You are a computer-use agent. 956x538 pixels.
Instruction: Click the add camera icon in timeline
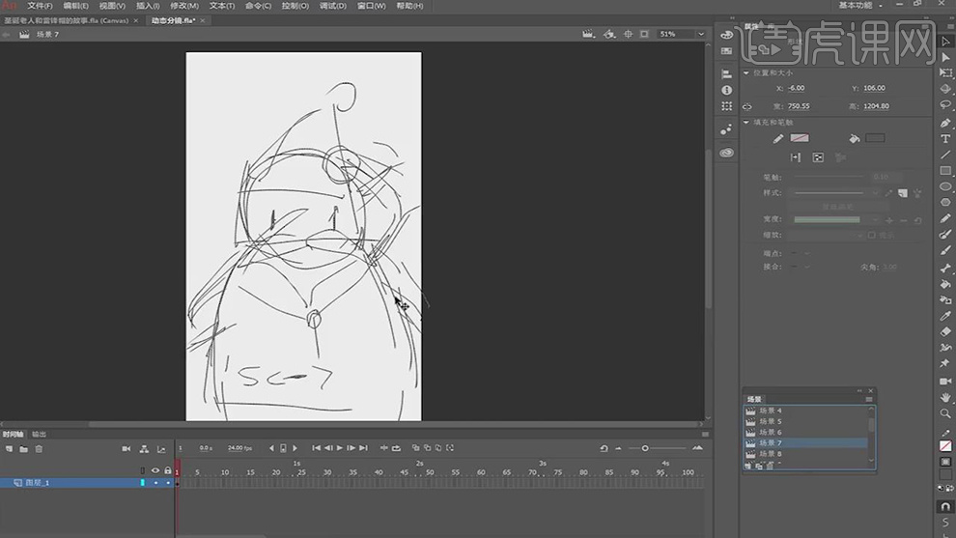pyautogui.click(x=127, y=449)
